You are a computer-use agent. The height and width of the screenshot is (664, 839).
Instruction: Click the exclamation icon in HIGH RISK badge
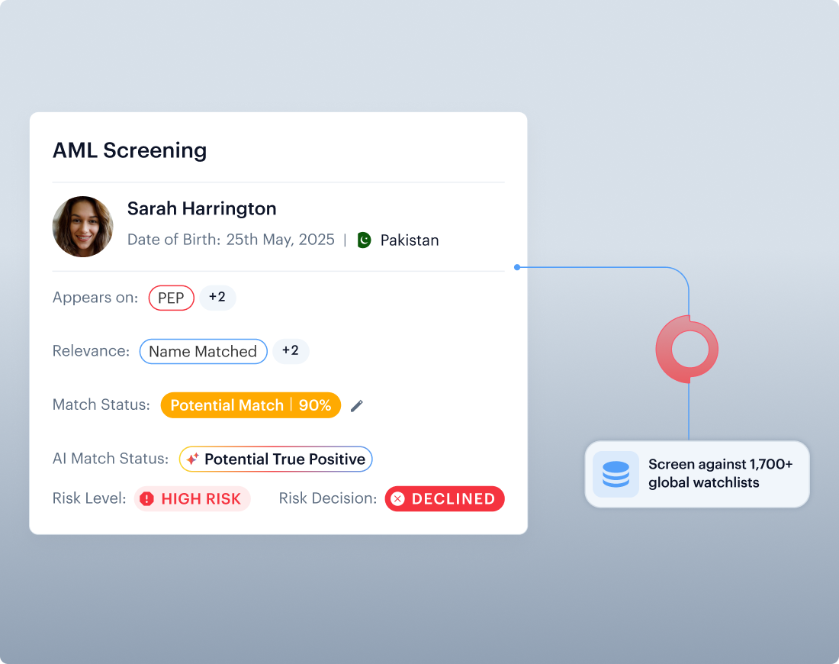146,499
